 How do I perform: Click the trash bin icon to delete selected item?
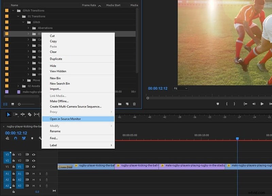point(134,104)
